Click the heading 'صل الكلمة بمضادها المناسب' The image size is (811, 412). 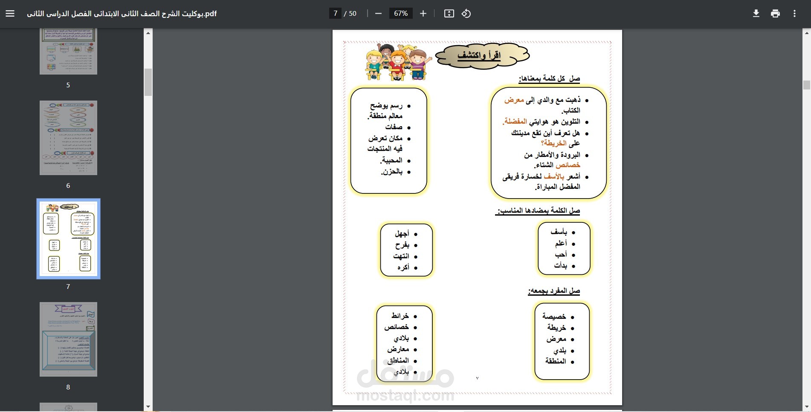pos(538,210)
